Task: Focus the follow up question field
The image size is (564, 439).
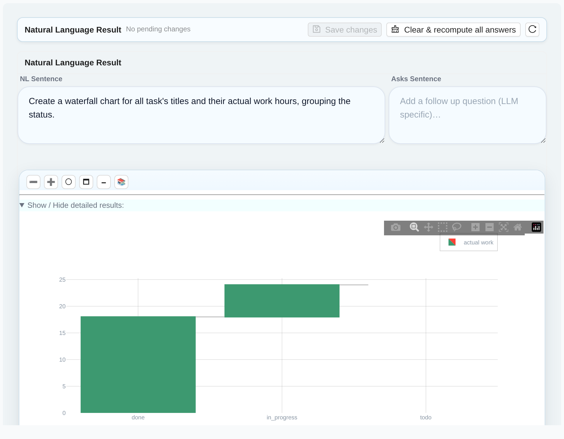Action: (x=467, y=115)
